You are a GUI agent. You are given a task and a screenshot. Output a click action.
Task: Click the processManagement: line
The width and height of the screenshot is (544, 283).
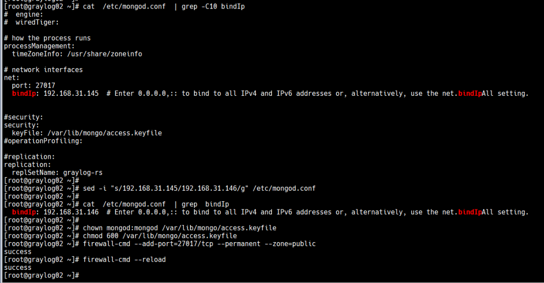pyautogui.click(x=39, y=46)
